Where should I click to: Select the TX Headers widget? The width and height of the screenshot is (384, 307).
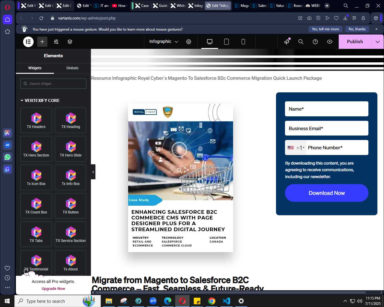pyautogui.click(x=36, y=120)
